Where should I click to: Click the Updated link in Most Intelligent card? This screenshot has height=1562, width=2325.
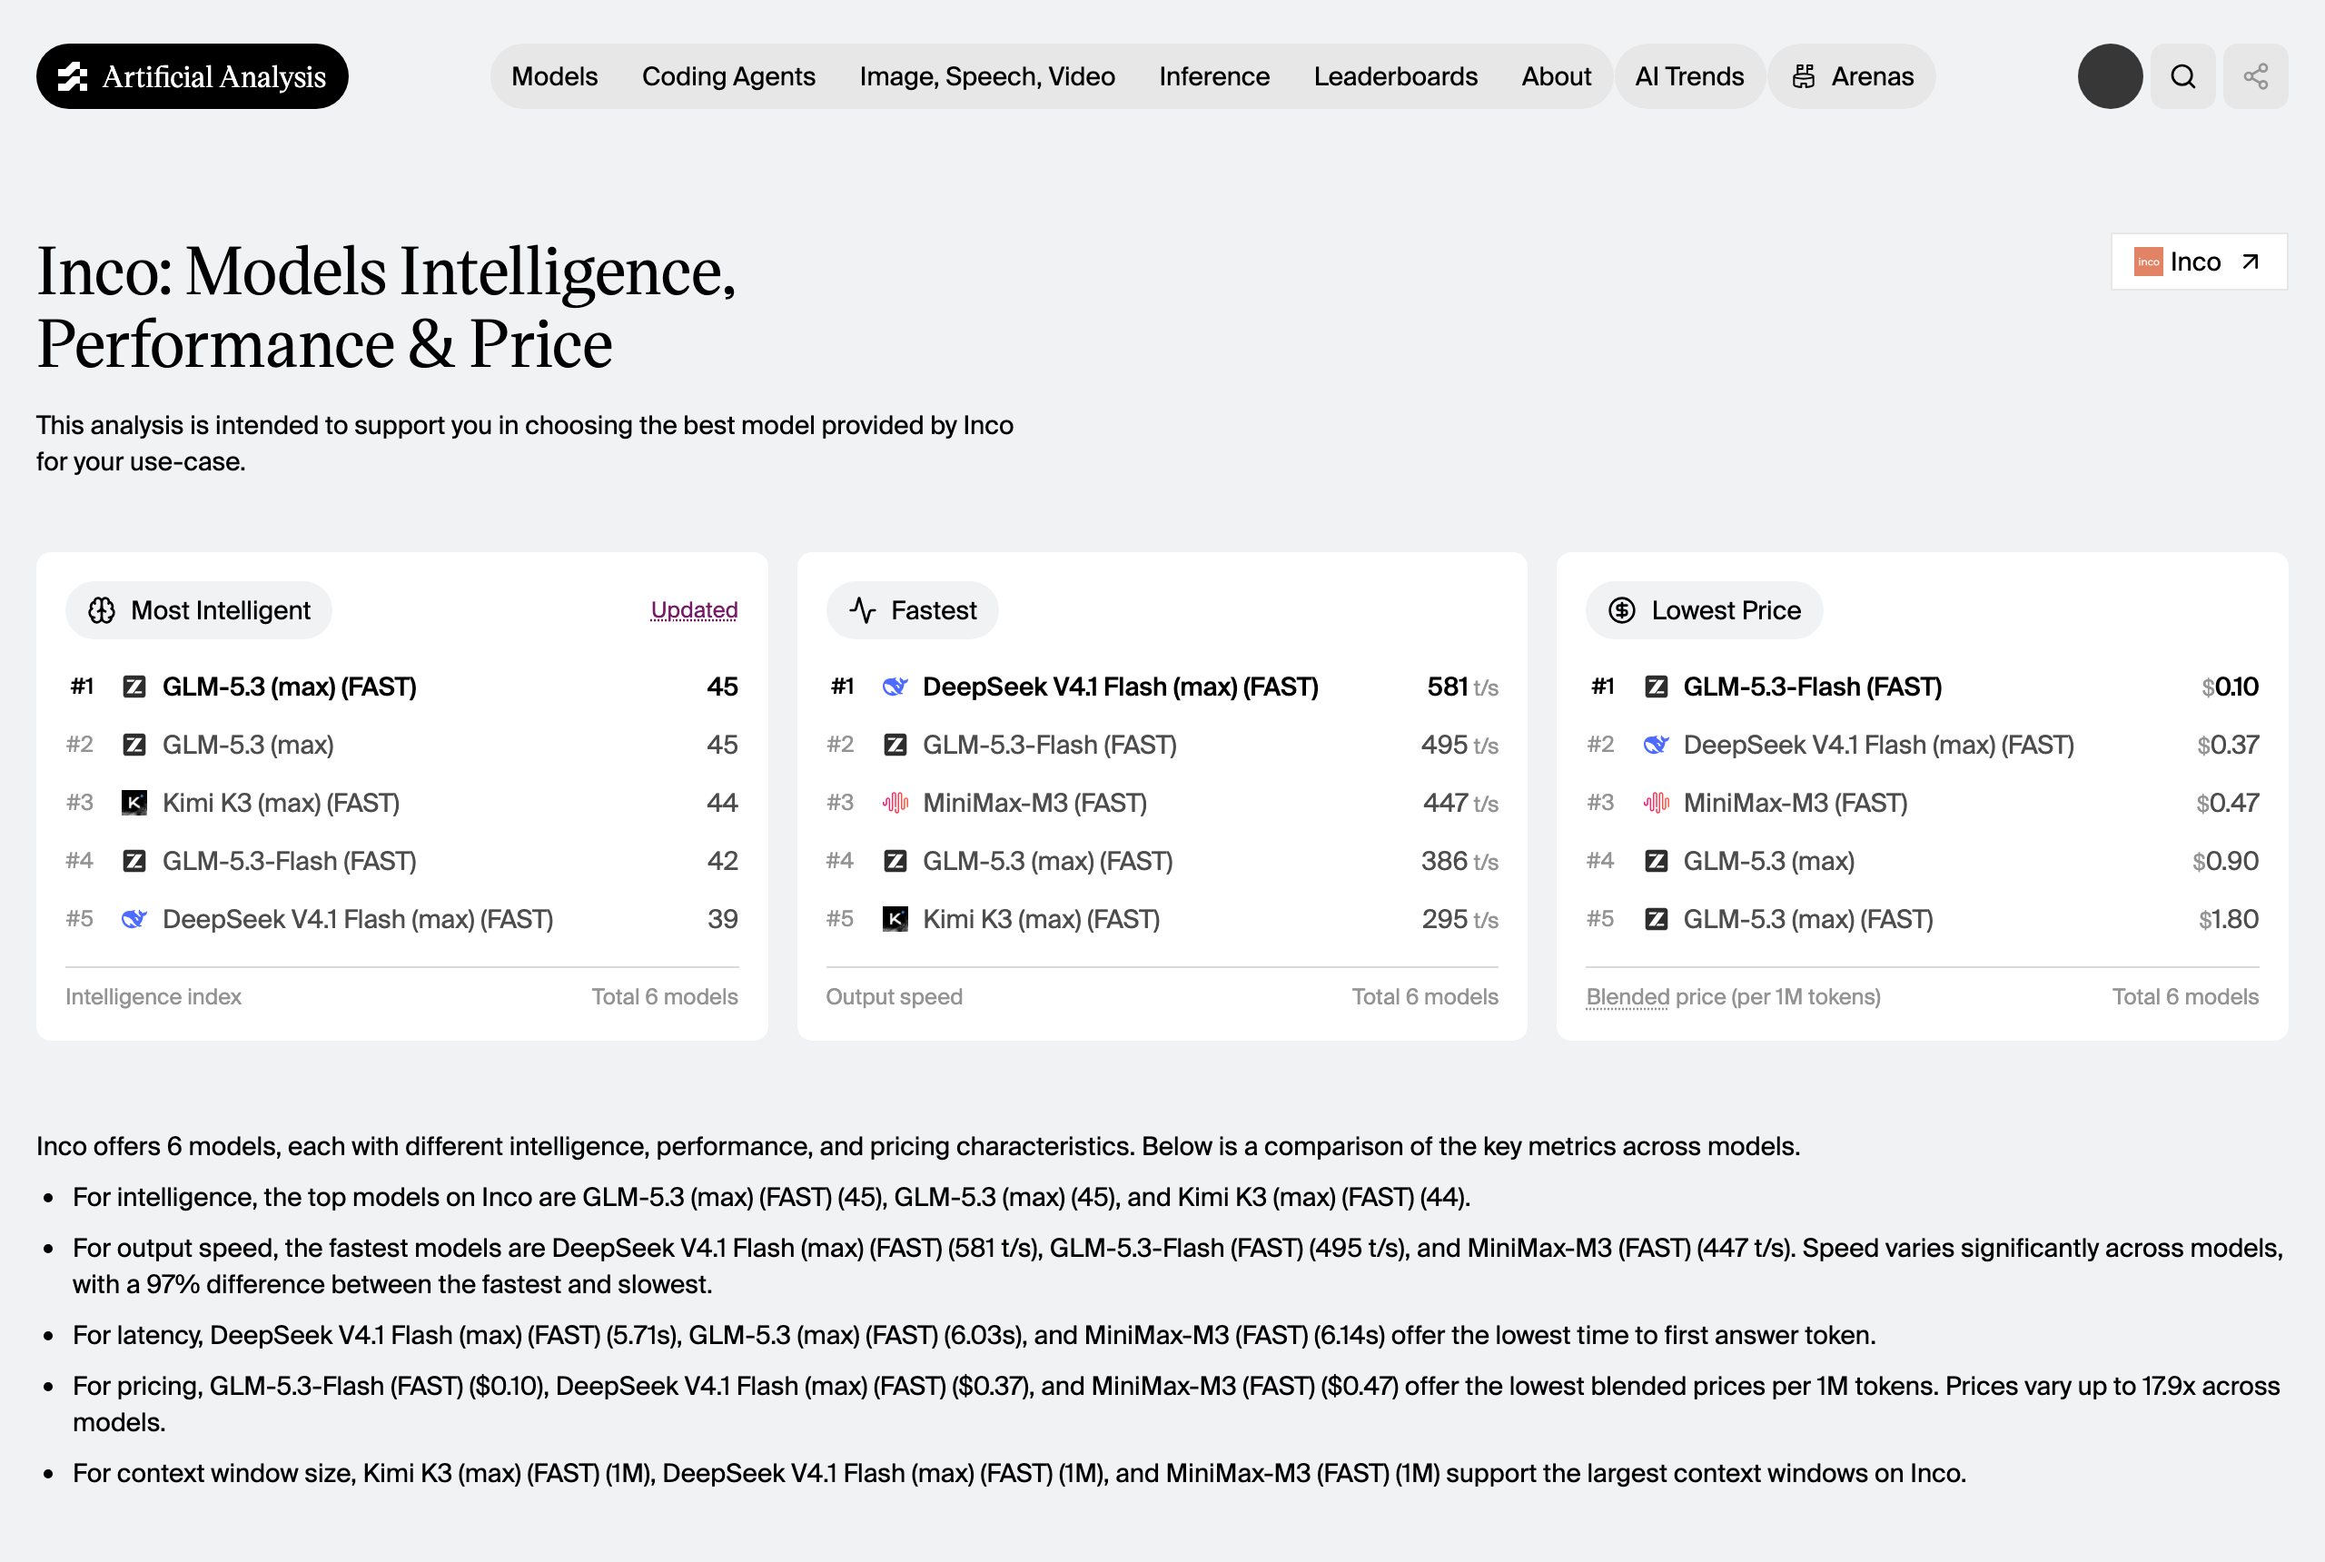coord(694,610)
